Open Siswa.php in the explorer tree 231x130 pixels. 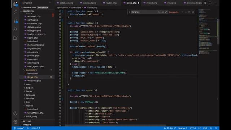coord(37,77)
